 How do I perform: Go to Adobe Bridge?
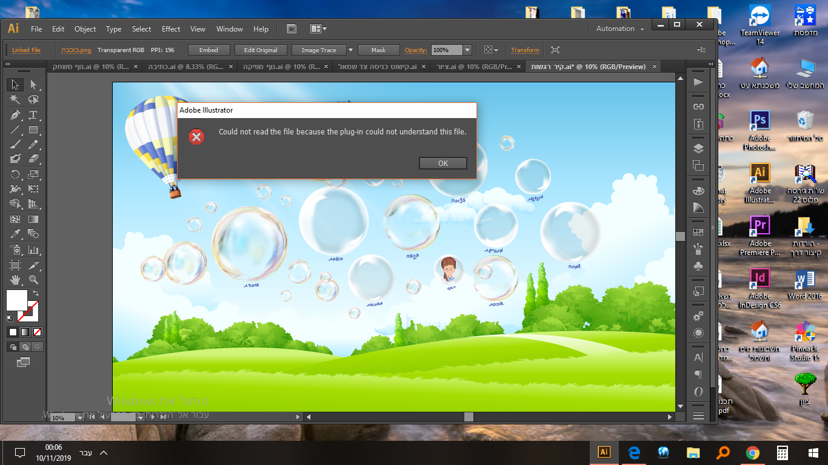click(292, 28)
